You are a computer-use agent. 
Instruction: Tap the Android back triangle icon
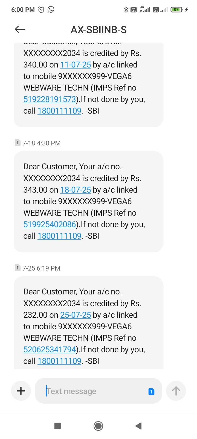(x=138, y=426)
